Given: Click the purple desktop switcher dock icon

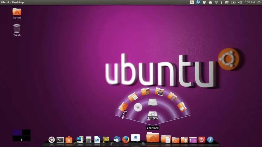Looking at the screenshot, I should (193, 140).
